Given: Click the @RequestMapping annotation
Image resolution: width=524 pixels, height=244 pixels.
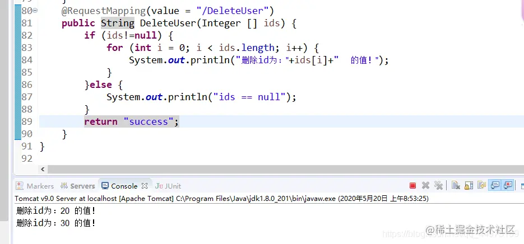Looking at the screenshot, I should coord(104,11).
